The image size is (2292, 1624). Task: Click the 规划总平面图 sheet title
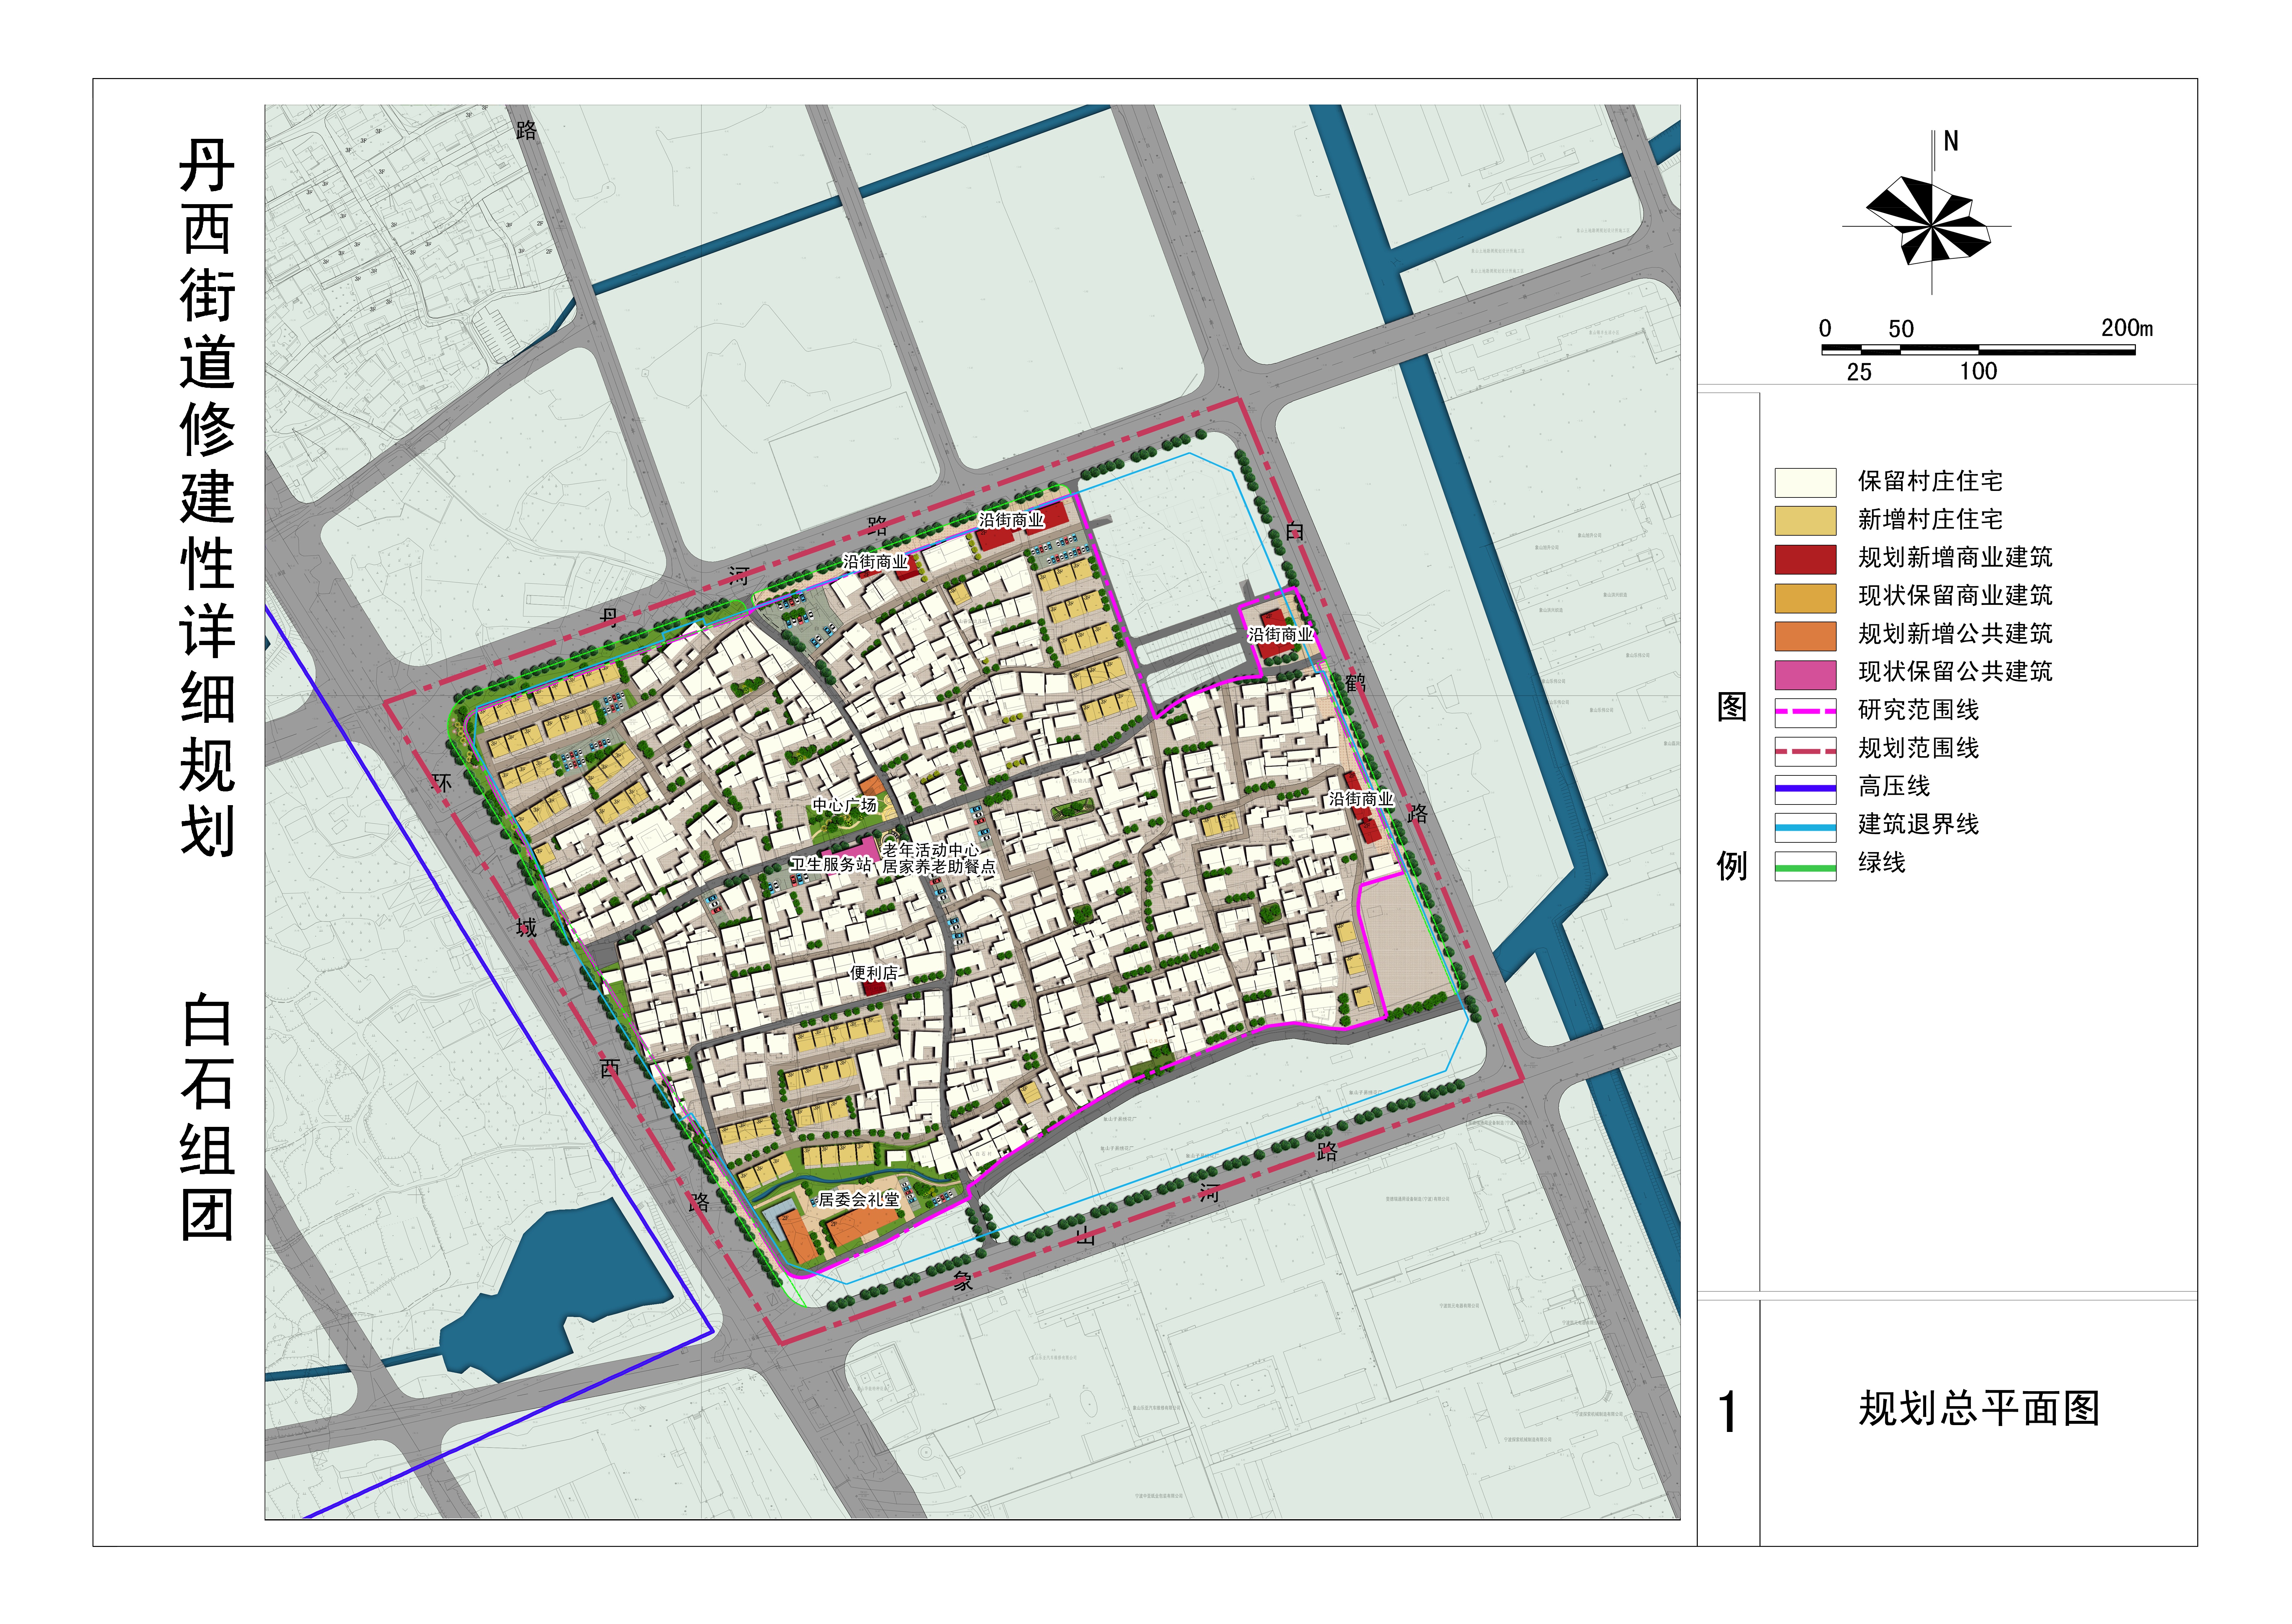point(1979,1408)
